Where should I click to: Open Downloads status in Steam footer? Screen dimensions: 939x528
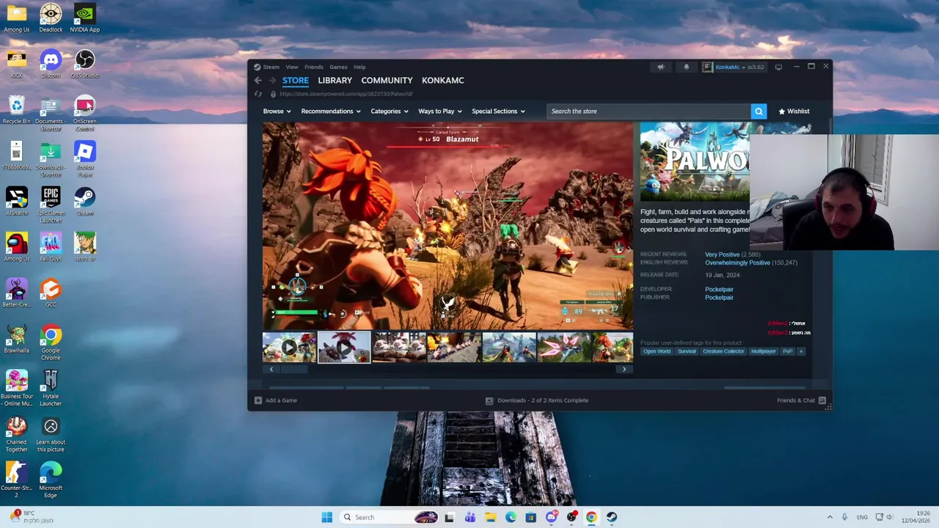(537, 400)
